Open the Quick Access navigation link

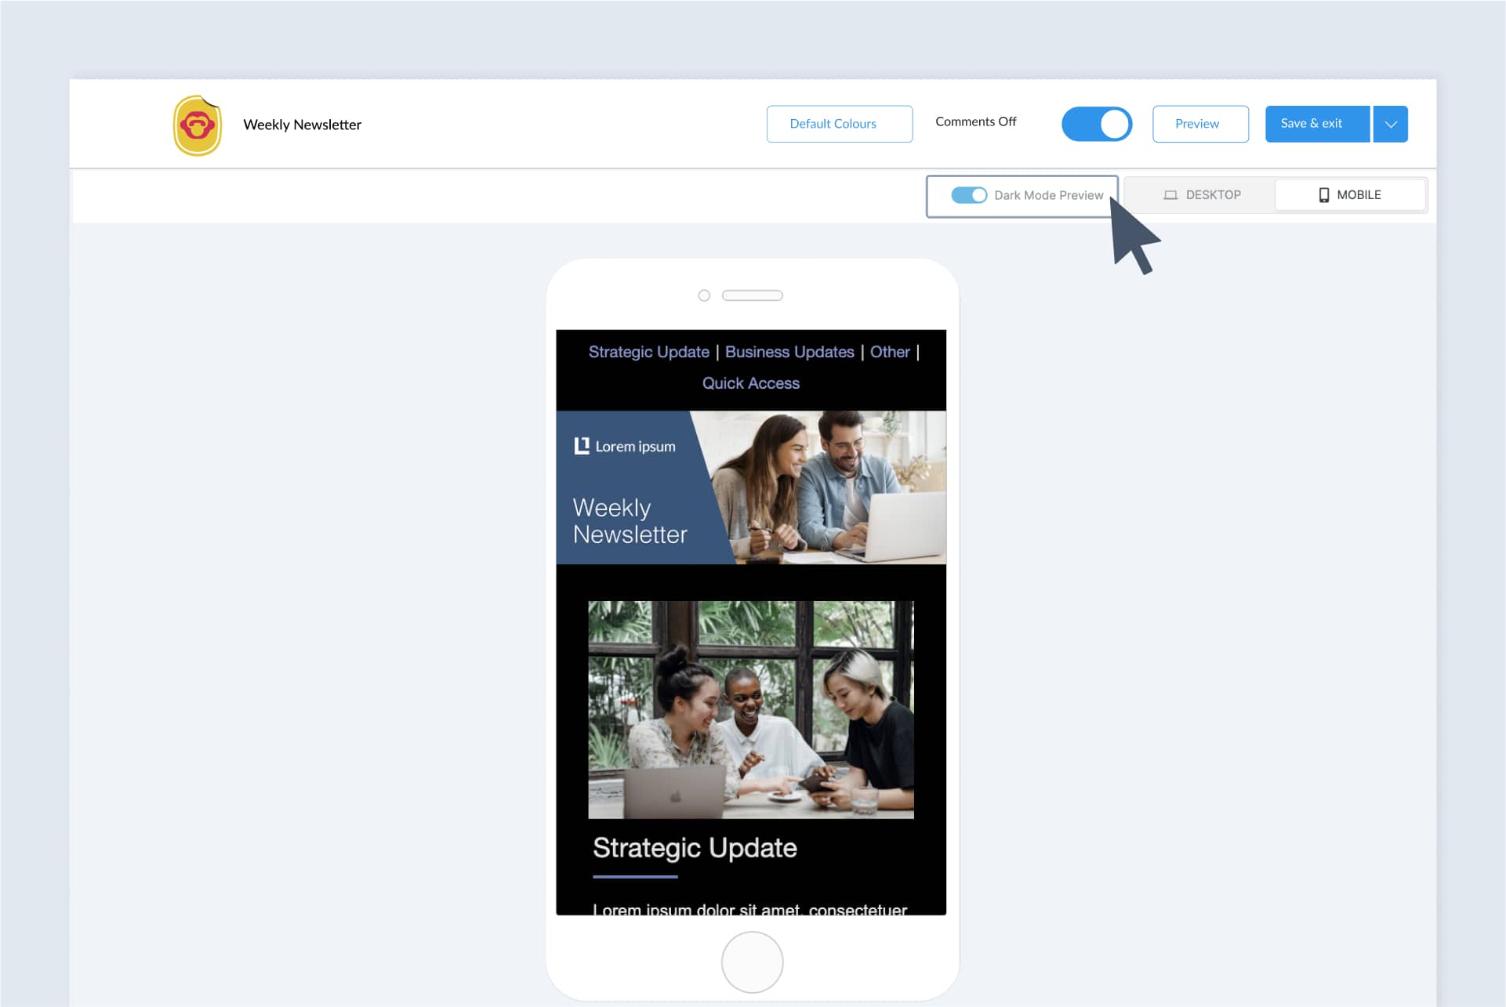(x=750, y=383)
